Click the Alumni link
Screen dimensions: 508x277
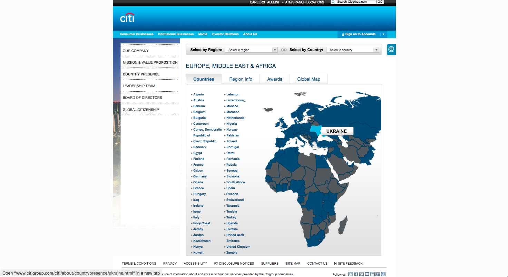click(273, 2)
